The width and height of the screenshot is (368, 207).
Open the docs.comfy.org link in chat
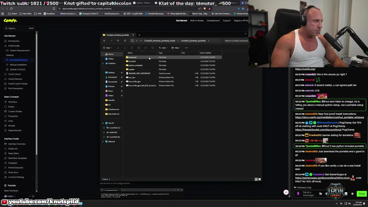click(x=329, y=117)
